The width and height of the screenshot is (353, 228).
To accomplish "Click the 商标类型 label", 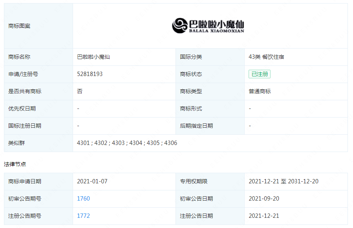I will (191, 91).
